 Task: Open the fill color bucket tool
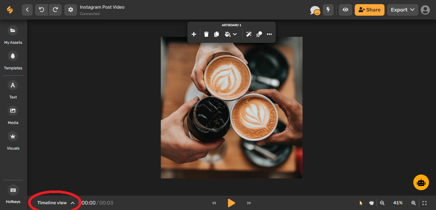click(228, 34)
